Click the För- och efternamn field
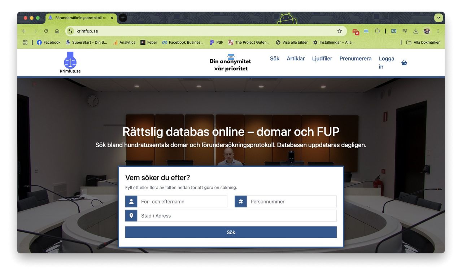462x276 pixels. point(182,201)
